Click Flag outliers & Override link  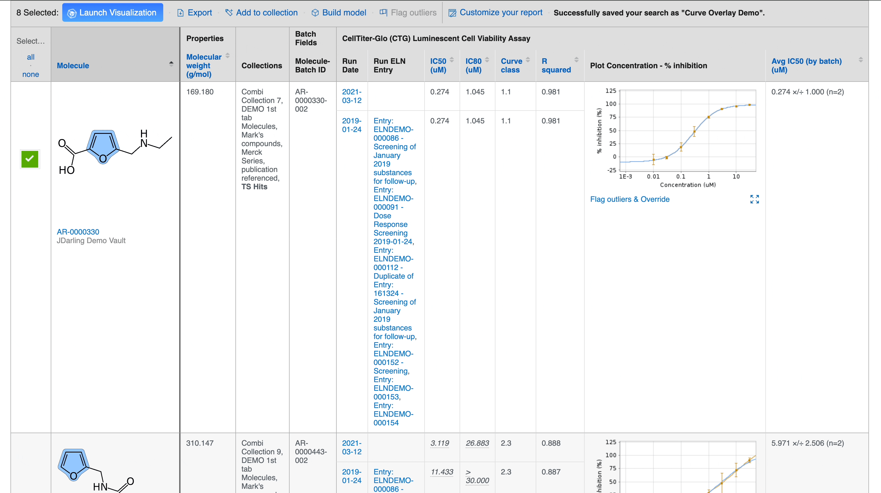[630, 199]
